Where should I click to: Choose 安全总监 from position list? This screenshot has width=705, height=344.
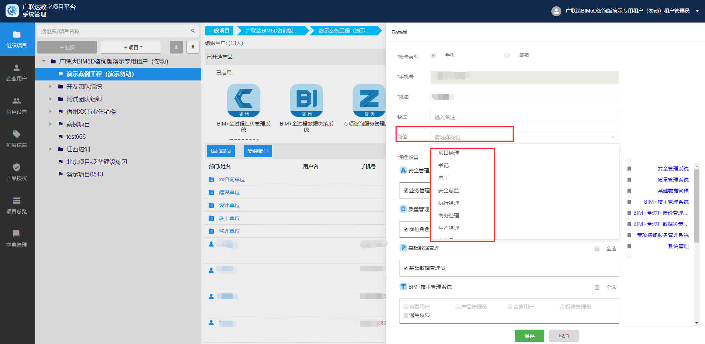pos(449,190)
